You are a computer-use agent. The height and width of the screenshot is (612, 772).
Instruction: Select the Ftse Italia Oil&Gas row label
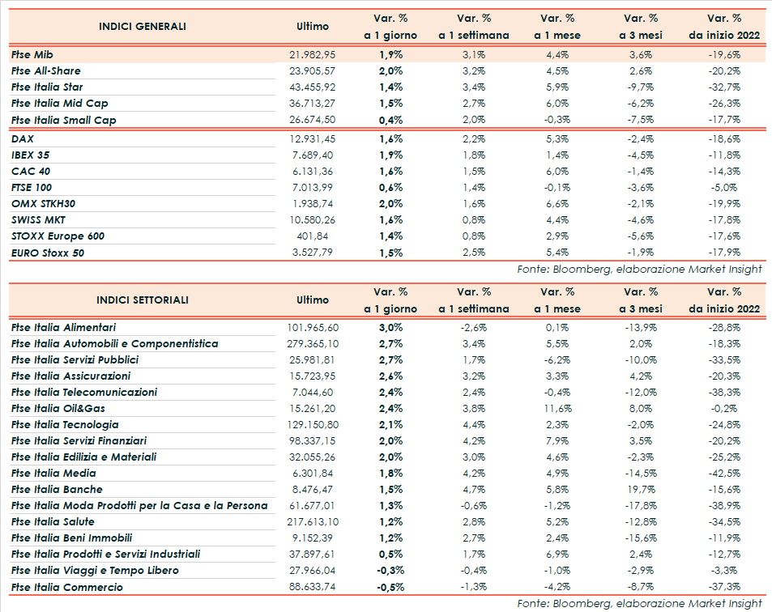pos(58,408)
